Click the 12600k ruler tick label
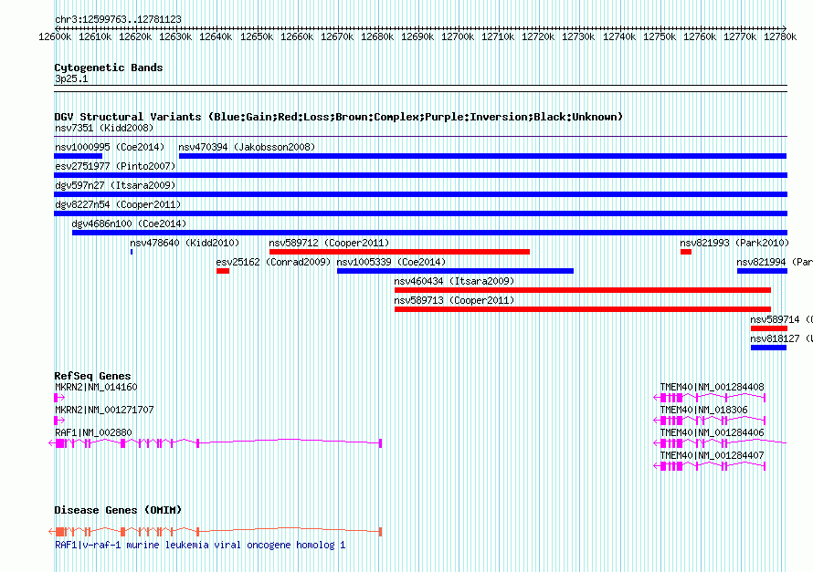The image size is (813, 572). (55, 36)
